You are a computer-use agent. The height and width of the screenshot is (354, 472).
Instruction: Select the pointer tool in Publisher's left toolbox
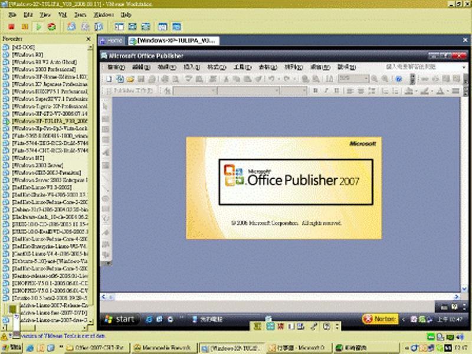[106, 107]
